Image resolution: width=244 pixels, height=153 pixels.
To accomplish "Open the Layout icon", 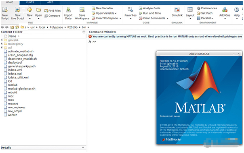I will pyautogui.click(x=190, y=10).
